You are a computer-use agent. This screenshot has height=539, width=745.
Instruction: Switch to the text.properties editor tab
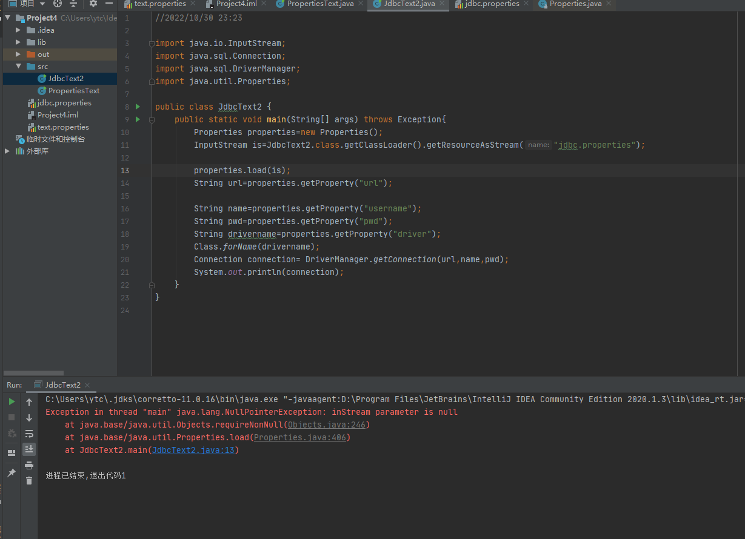159,4
